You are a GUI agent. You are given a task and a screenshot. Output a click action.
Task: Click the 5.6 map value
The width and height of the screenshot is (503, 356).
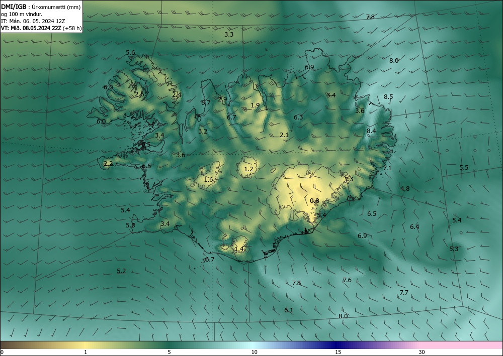(x=130, y=53)
